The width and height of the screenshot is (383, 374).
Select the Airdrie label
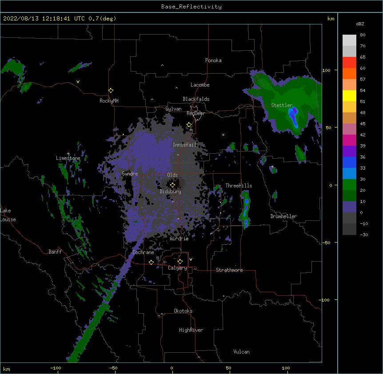tap(179, 239)
